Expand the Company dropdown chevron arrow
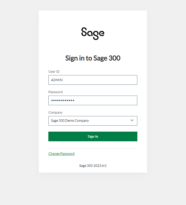This screenshot has height=205, width=186. tap(132, 120)
